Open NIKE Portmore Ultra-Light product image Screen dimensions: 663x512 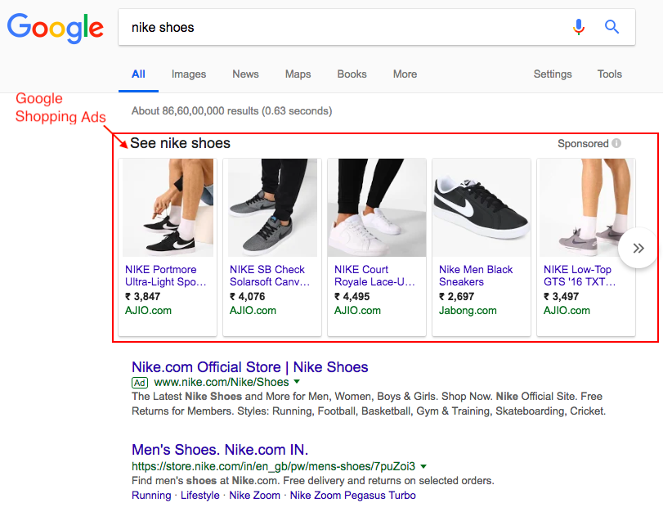pos(168,208)
